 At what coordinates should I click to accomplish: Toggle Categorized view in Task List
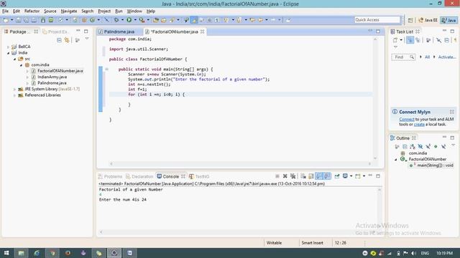click(x=410, y=40)
